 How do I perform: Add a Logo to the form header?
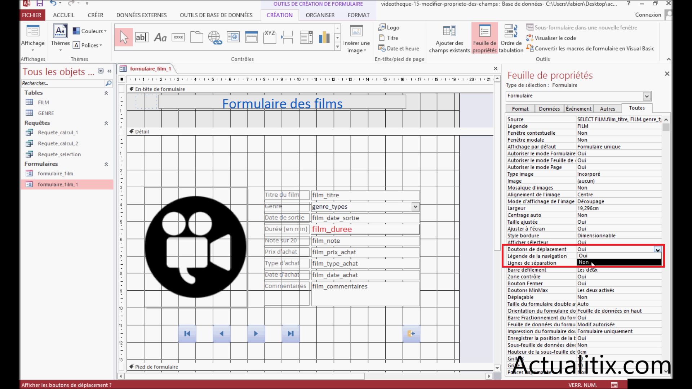(x=389, y=27)
